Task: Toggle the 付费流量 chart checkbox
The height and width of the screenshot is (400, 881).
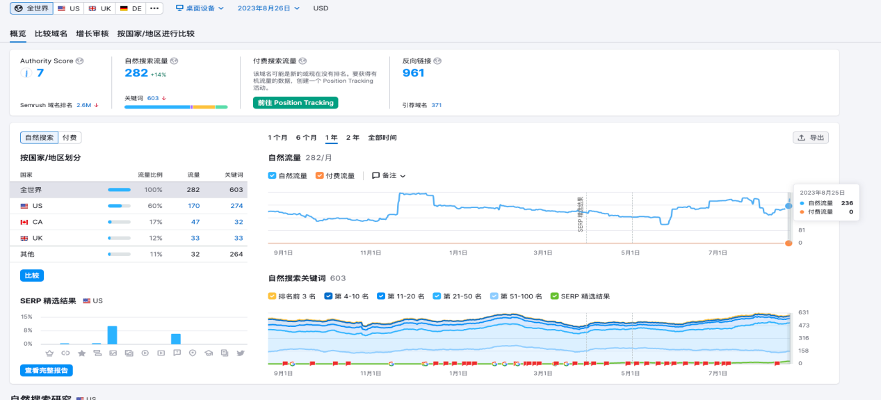Action: [319, 176]
